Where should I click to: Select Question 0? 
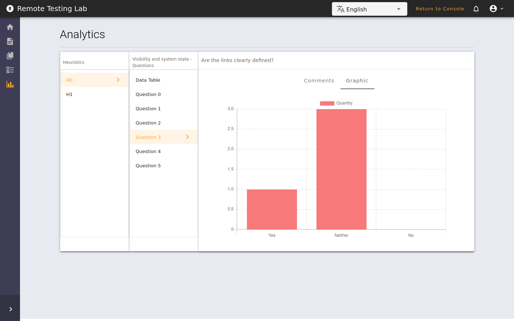pyautogui.click(x=163, y=94)
